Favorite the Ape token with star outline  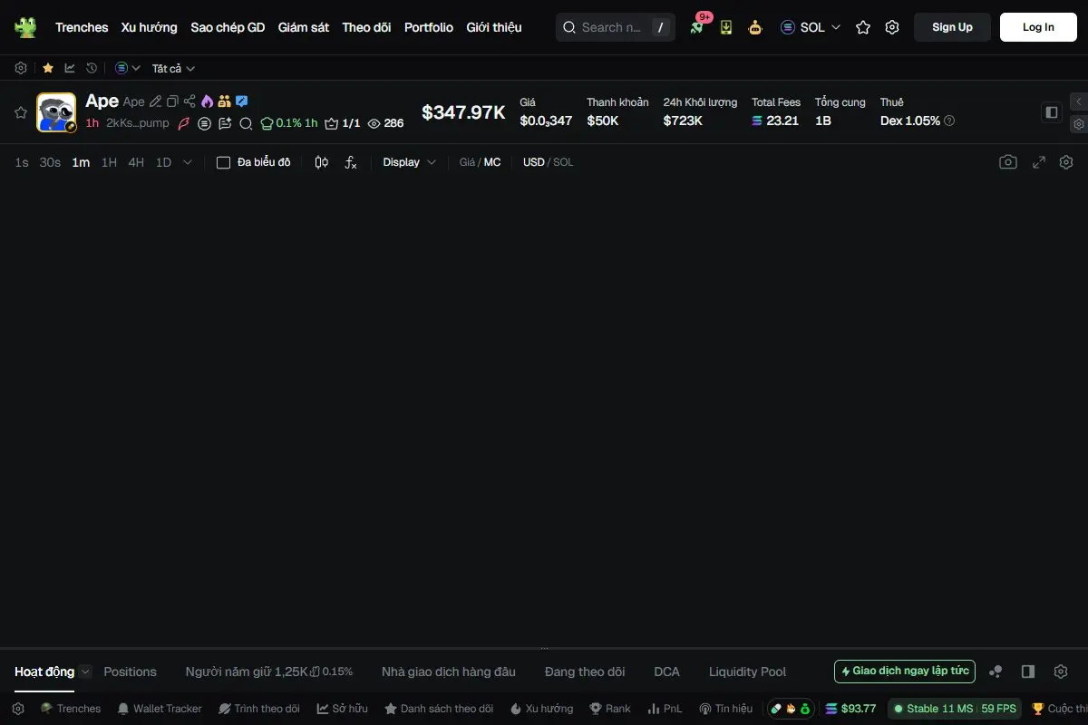(x=21, y=112)
